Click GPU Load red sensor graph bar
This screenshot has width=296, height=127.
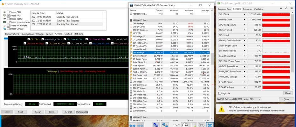pyautogui.click(x=276, y=35)
